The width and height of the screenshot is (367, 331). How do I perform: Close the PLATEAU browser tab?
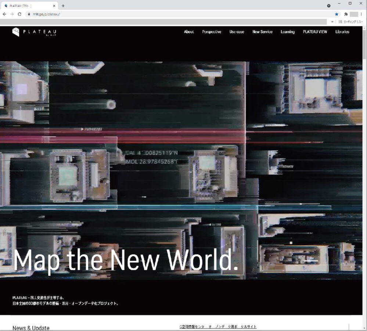pos(54,6)
